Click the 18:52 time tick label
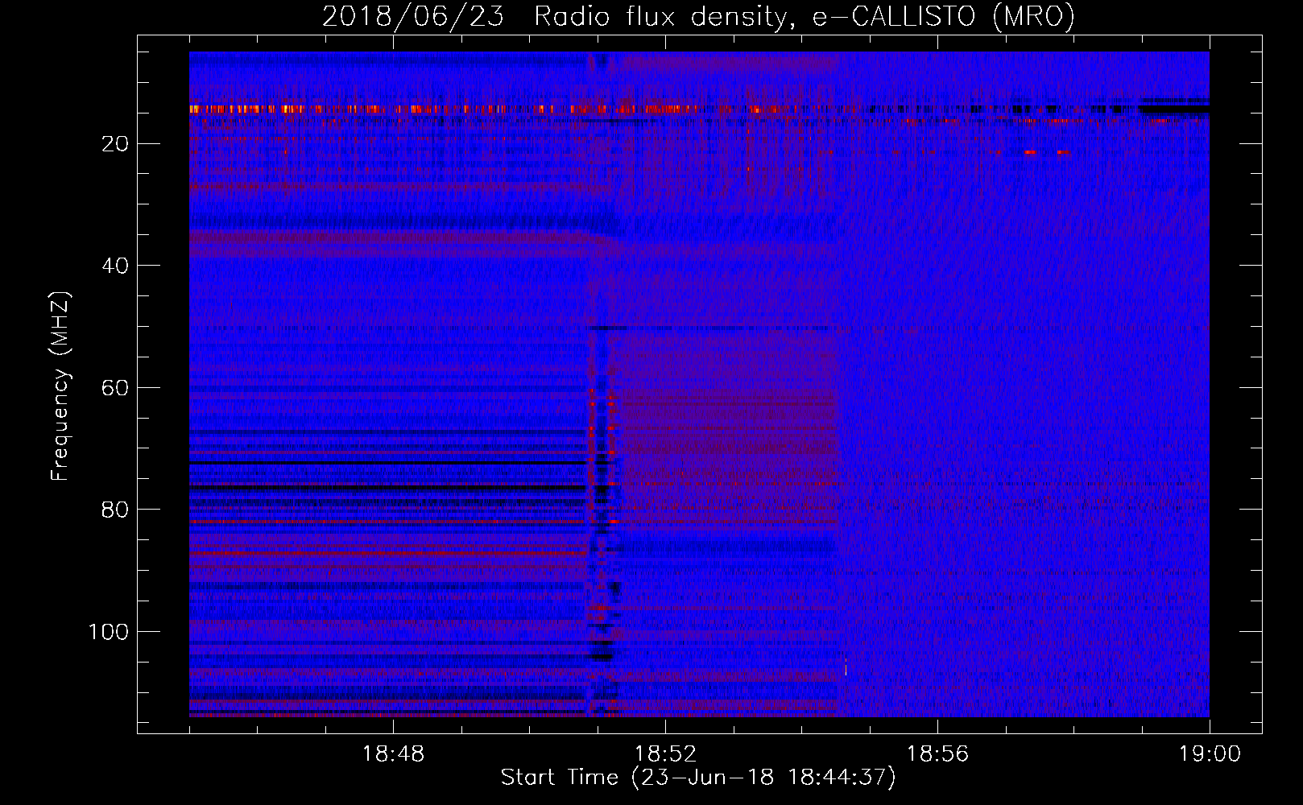Viewport: 1303px width, 805px height. click(665, 754)
